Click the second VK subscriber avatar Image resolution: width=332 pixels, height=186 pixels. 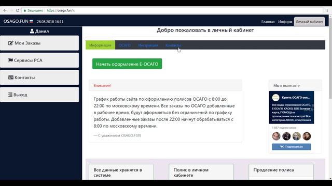[x=286, y=136]
